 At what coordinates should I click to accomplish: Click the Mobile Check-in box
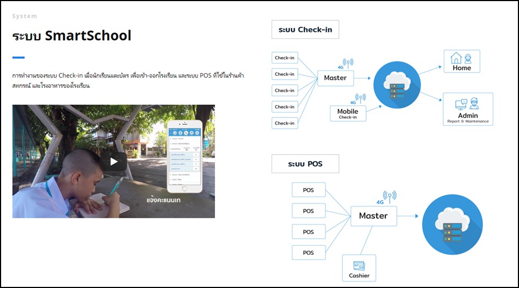coord(348,113)
